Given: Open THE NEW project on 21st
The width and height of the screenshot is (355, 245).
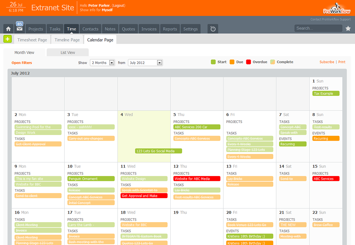Looking at the screenshot, I should (x=293, y=225).
